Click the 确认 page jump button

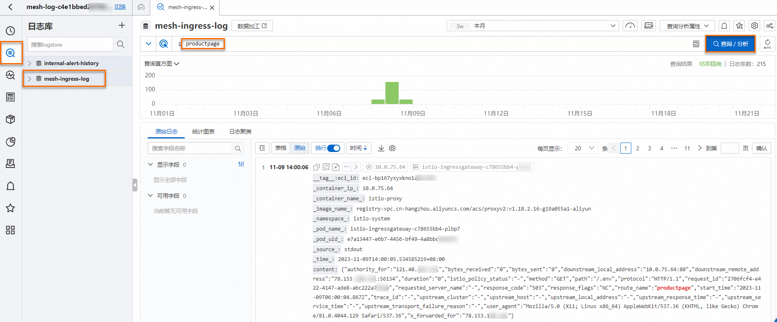point(762,148)
